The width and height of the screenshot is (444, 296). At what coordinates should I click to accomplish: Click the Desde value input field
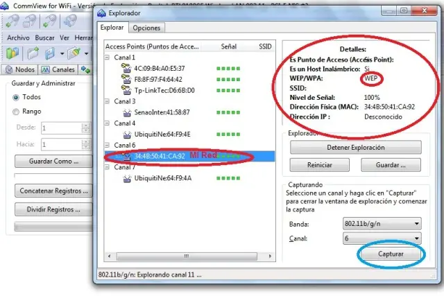[62, 128]
